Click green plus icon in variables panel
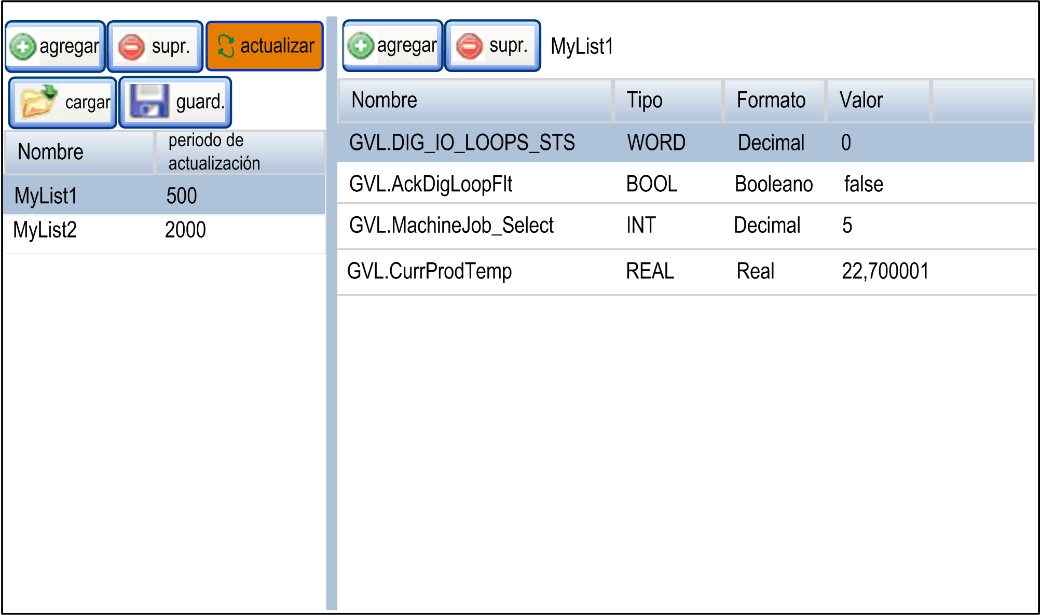This screenshot has height=615, width=1041. tap(361, 46)
